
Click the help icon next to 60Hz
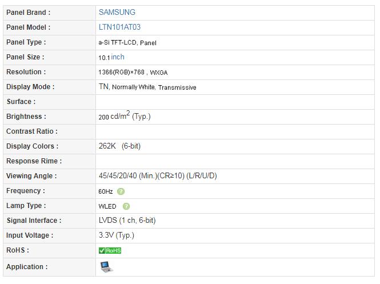[x=121, y=191]
